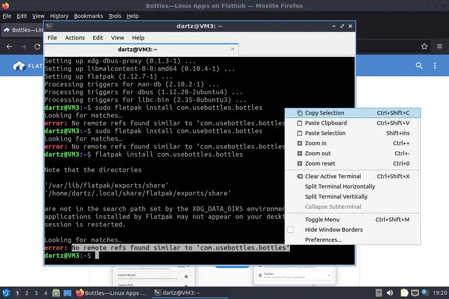
Task: Click the Paste Selection clipboard icon
Action: (299, 133)
